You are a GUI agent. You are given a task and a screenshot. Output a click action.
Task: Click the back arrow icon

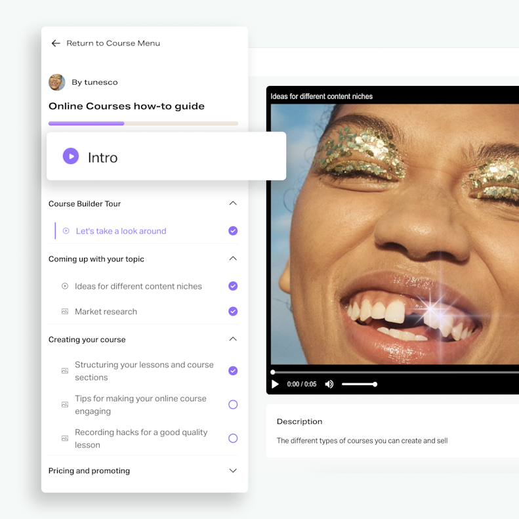[56, 43]
